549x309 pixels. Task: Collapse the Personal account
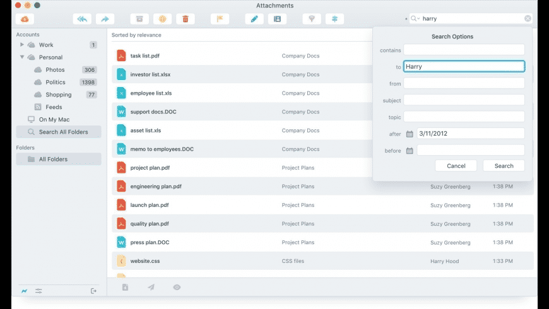click(x=21, y=57)
